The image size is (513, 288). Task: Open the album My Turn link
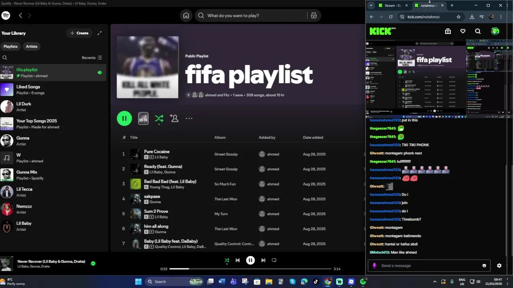[221, 214]
